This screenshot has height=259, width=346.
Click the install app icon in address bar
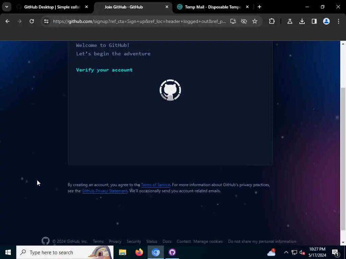point(233,21)
